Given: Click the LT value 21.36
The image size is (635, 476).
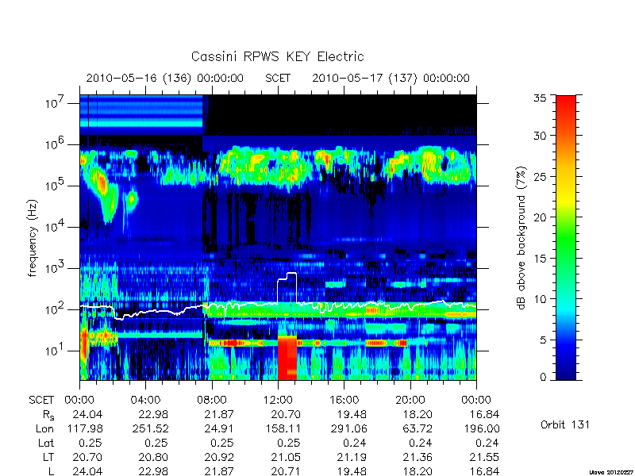Looking at the screenshot, I should click(x=418, y=457).
